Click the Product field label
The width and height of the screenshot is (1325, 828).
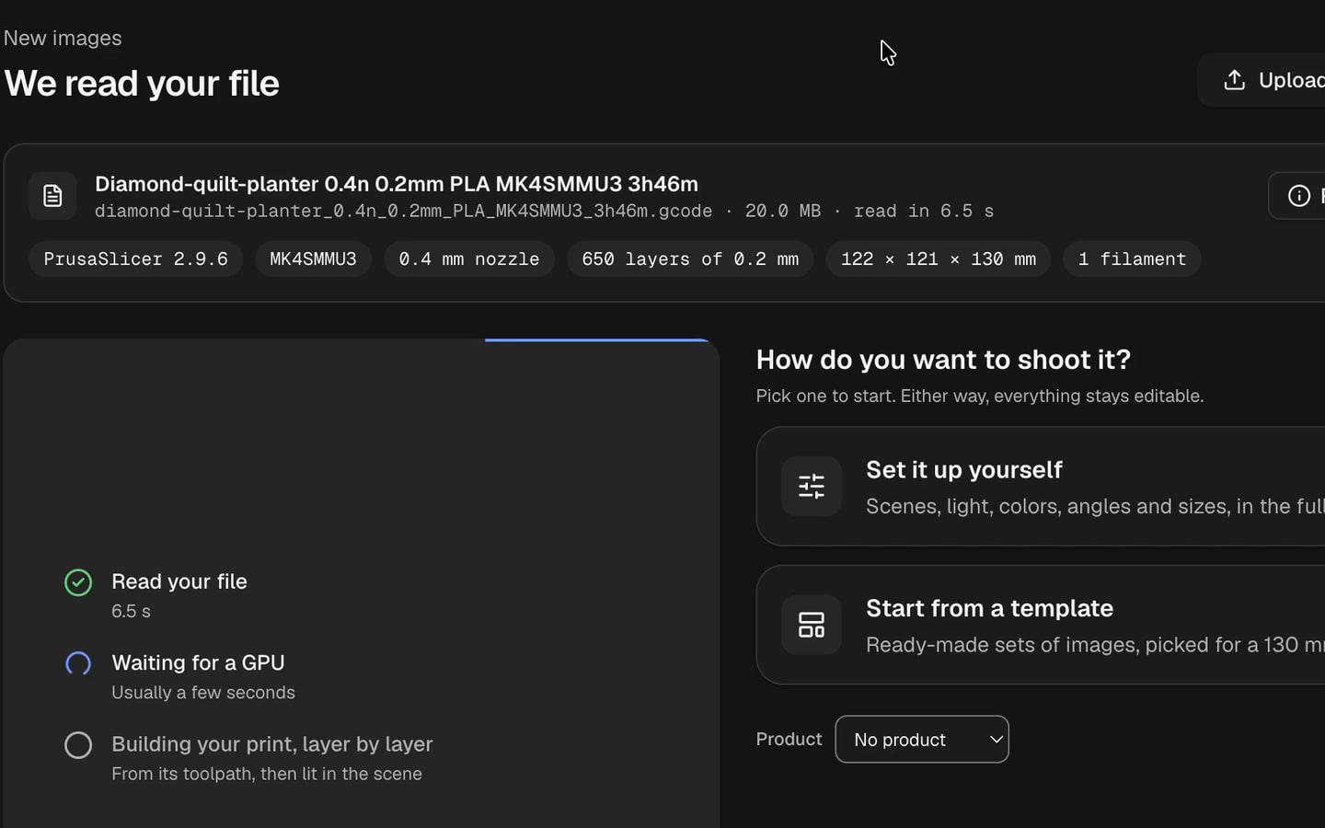coord(789,739)
